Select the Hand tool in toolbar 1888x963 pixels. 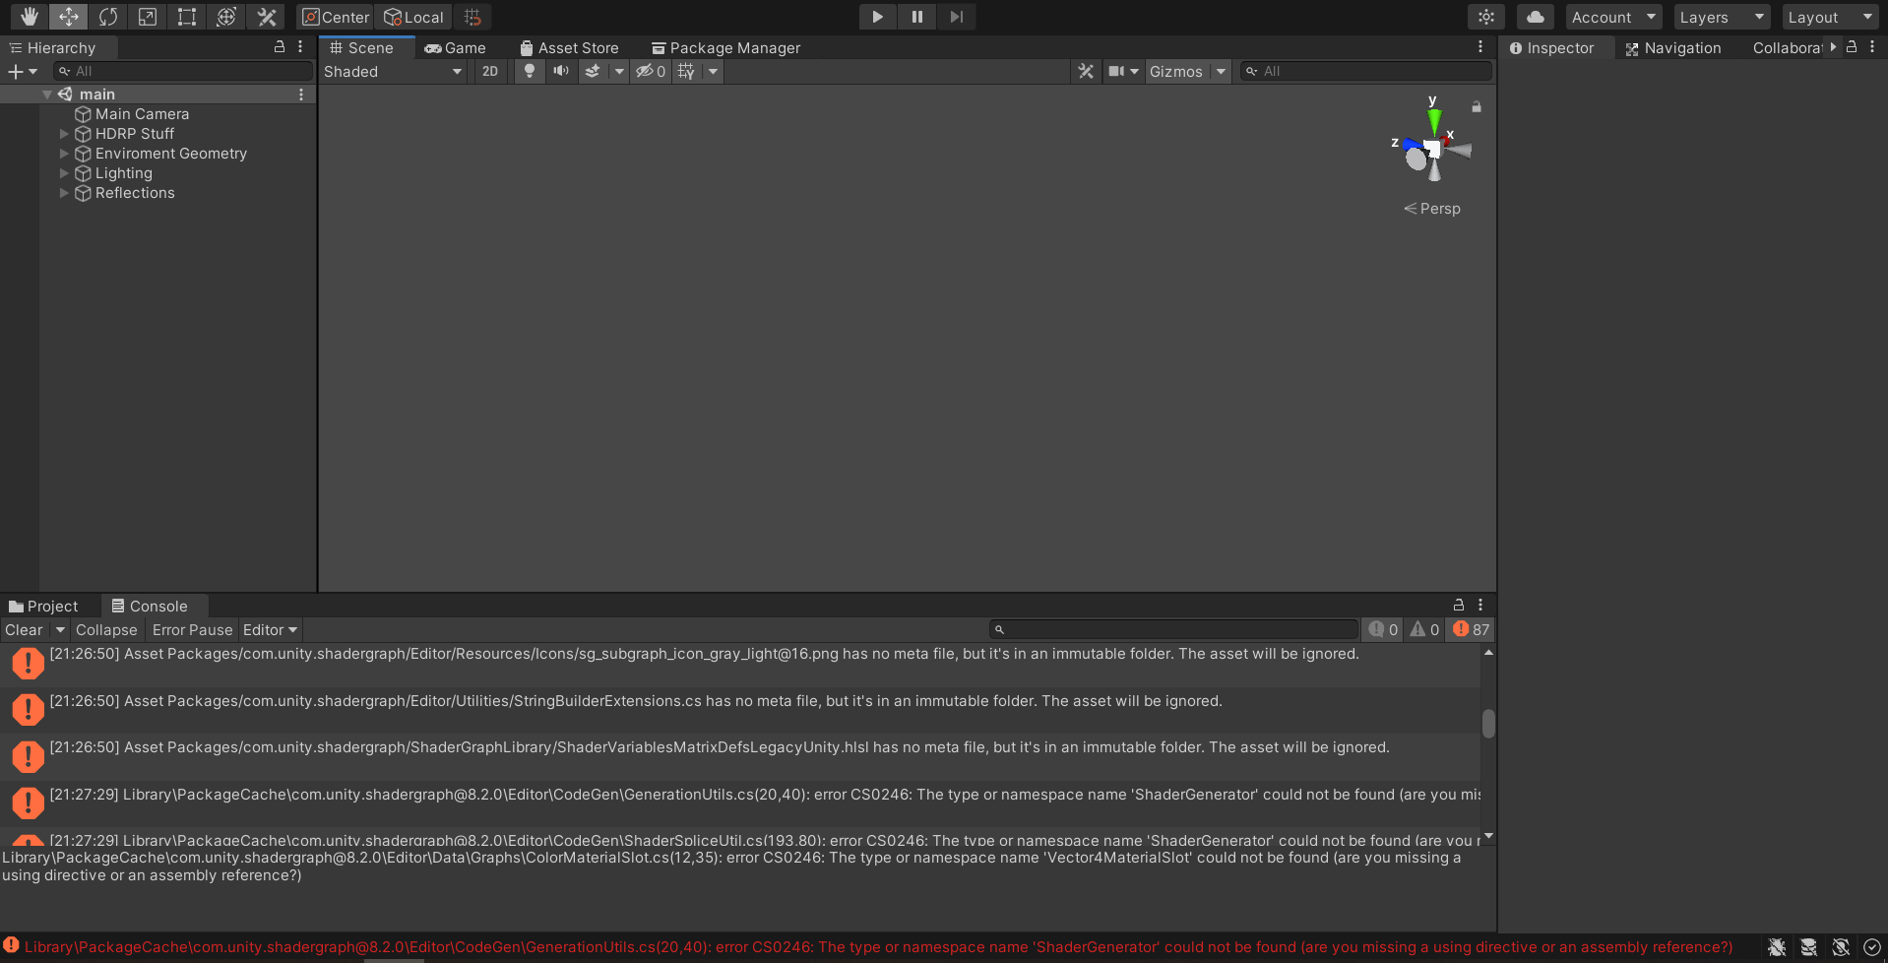pyautogui.click(x=29, y=17)
